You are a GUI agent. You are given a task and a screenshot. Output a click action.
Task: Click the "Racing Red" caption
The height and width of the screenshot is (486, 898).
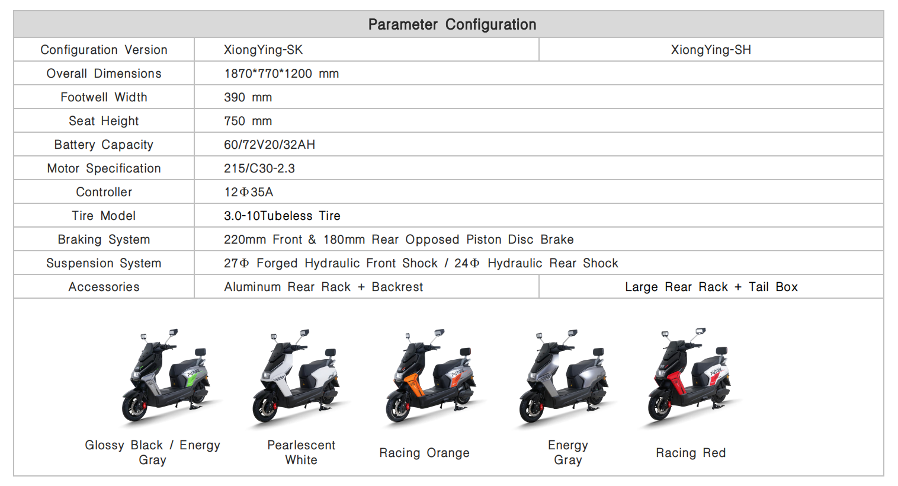(x=691, y=453)
